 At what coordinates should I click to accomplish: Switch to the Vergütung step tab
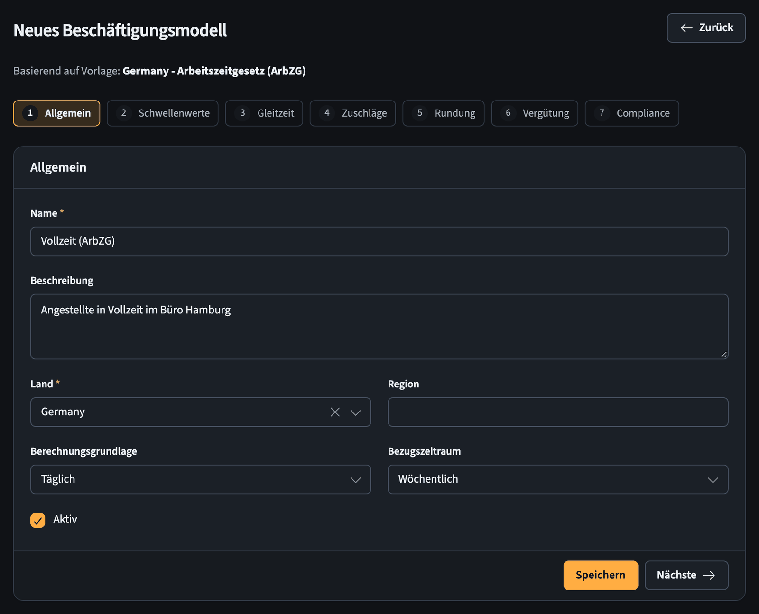point(535,113)
